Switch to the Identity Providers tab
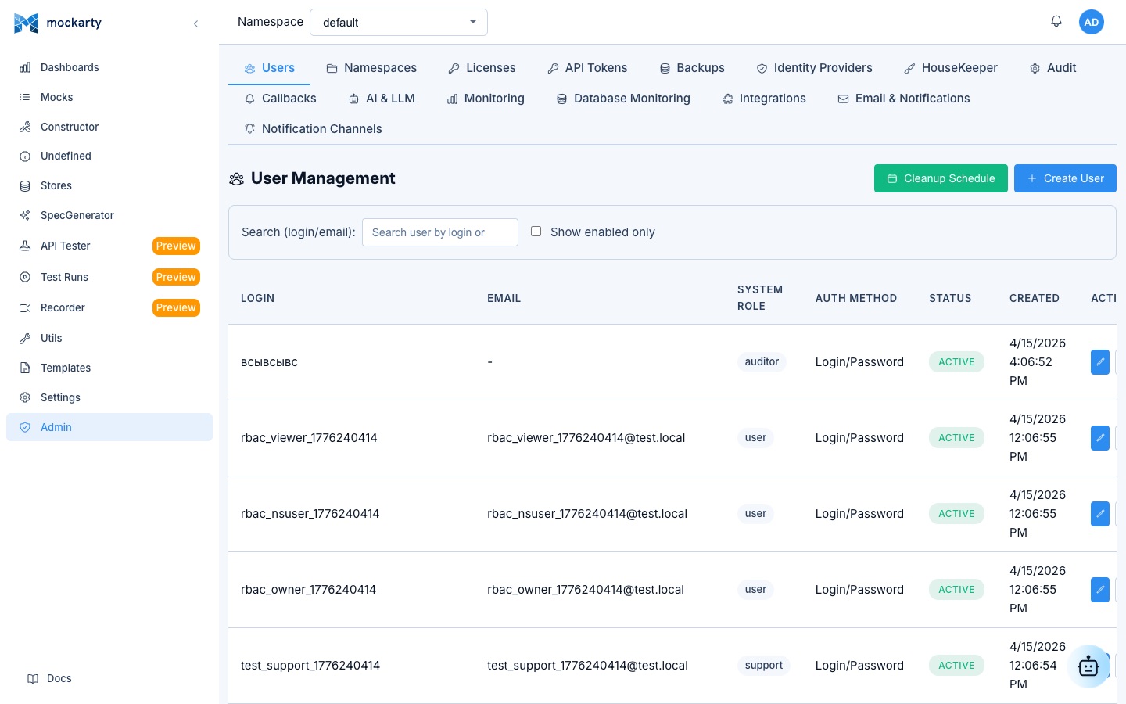 tap(814, 68)
